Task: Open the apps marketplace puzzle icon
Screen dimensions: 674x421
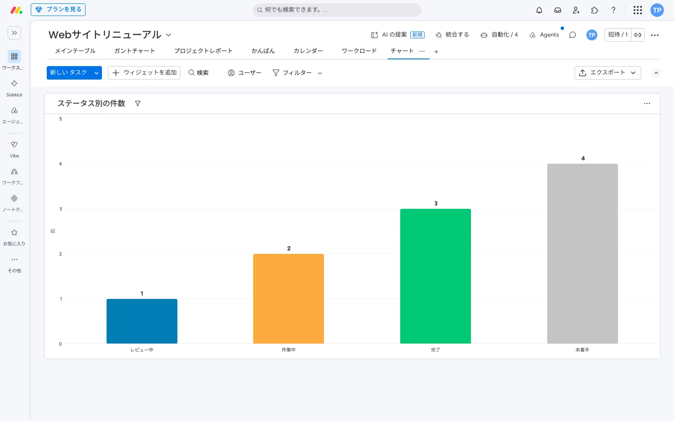Action: pos(595,10)
